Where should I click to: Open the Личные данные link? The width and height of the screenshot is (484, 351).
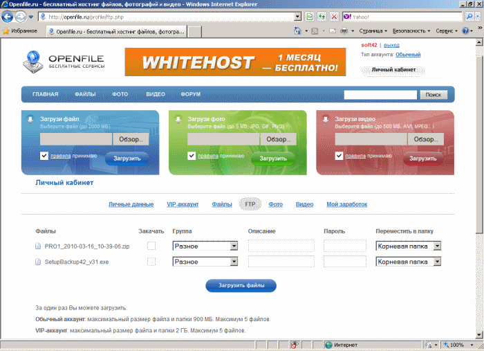point(131,204)
